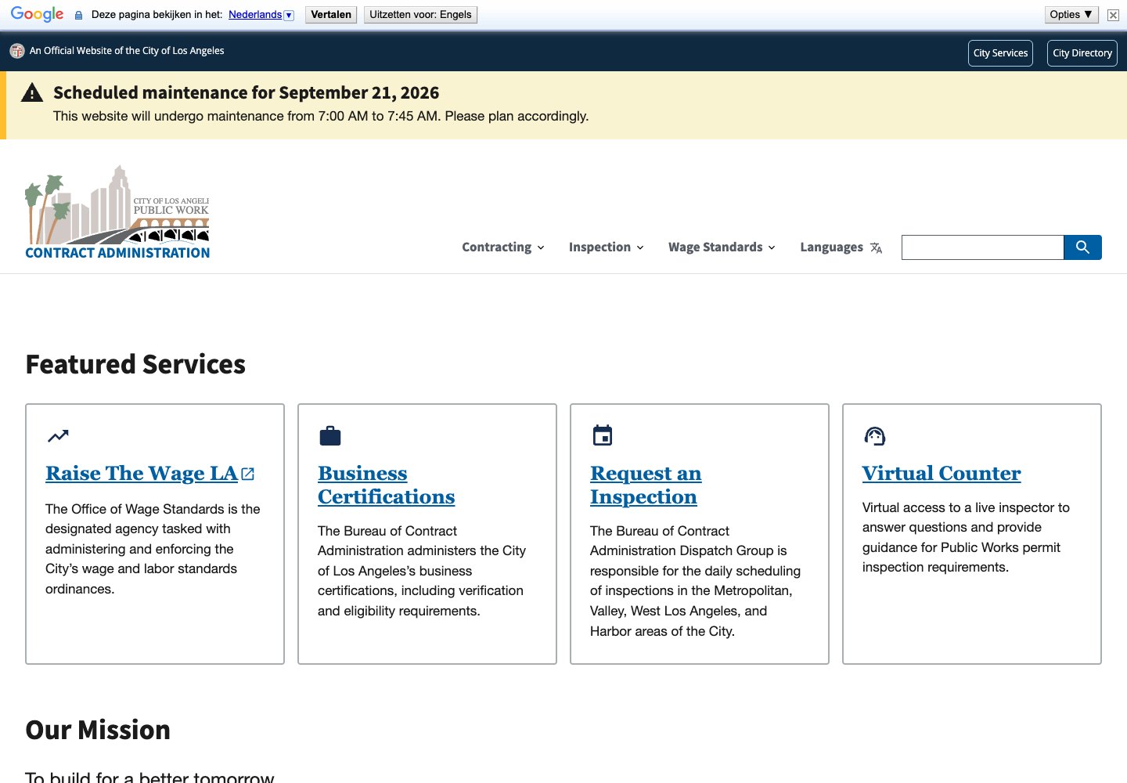Open the Nederlands language dropdown

[x=261, y=15]
